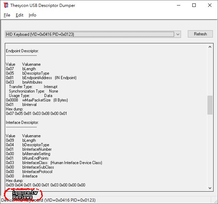Image resolution: width=218 pixels, height=204 pixels.
Task: Click the 'bmAttributes' line
Action: pyautogui.click(x=24, y=82)
